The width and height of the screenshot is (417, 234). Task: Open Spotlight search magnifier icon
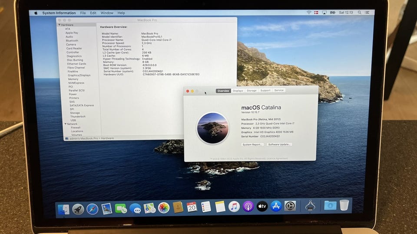pyautogui.click(x=359, y=13)
